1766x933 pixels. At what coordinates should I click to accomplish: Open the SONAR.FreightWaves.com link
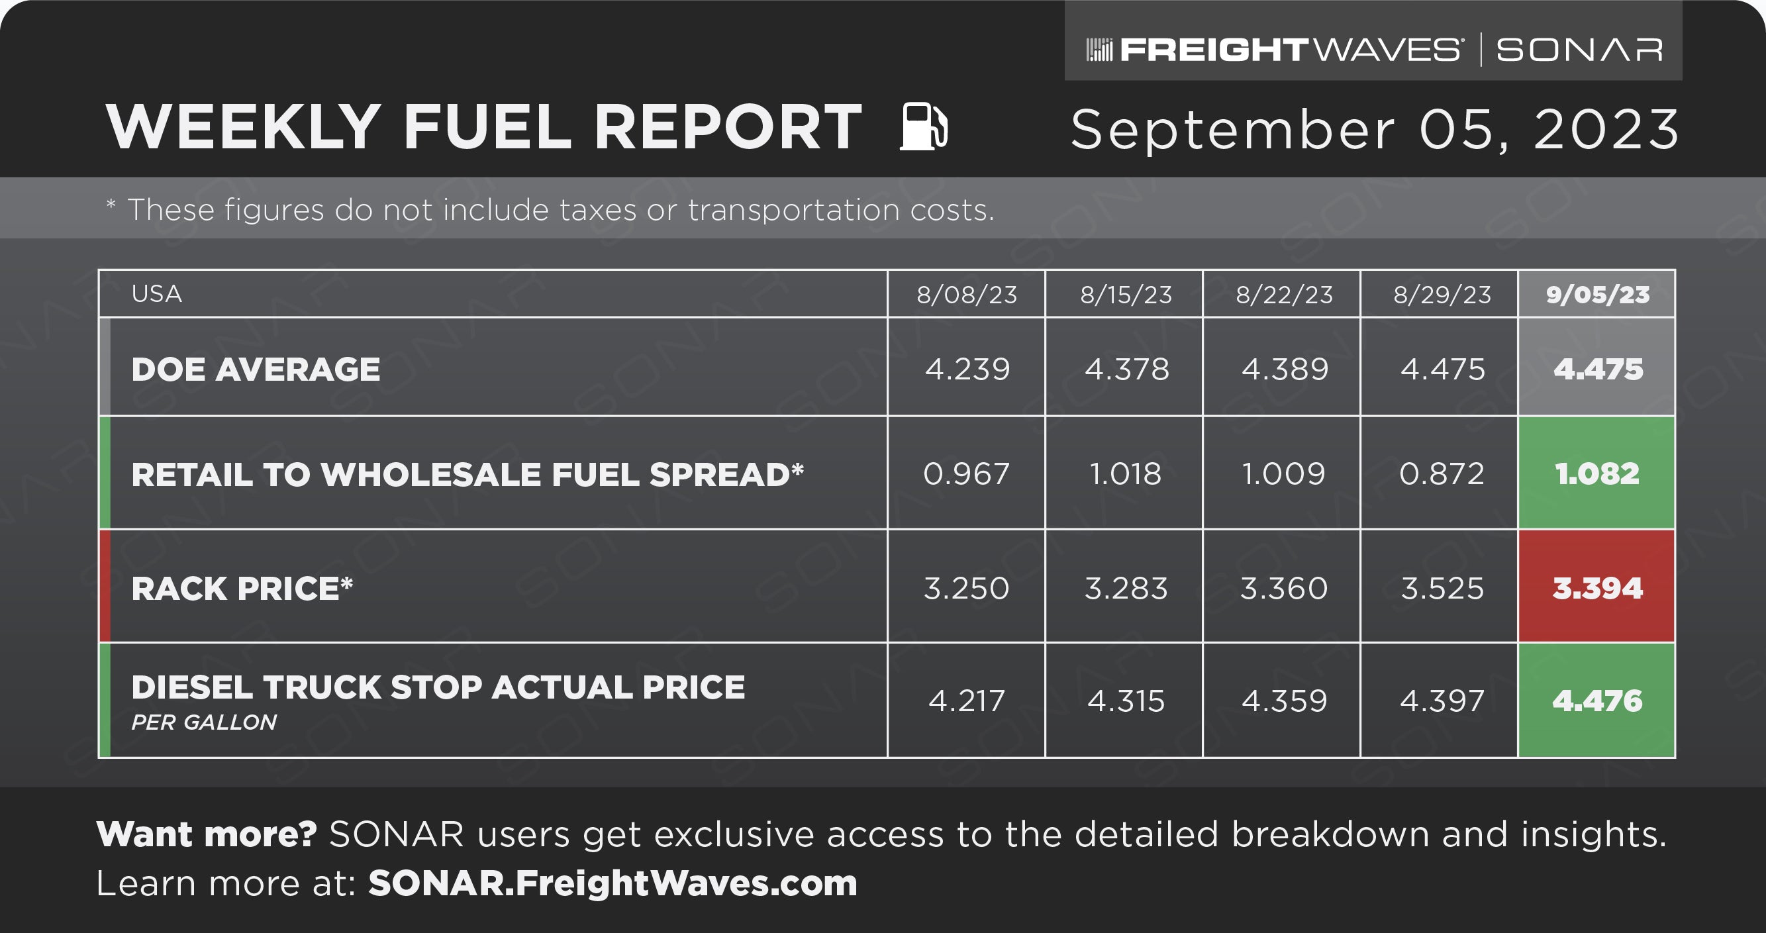tap(613, 883)
